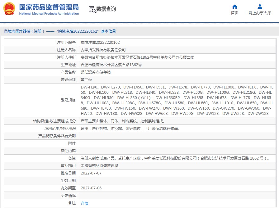Select registration number value 皖械注准20222220162 in table
The height and width of the screenshot is (208, 279).
[100, 42]
